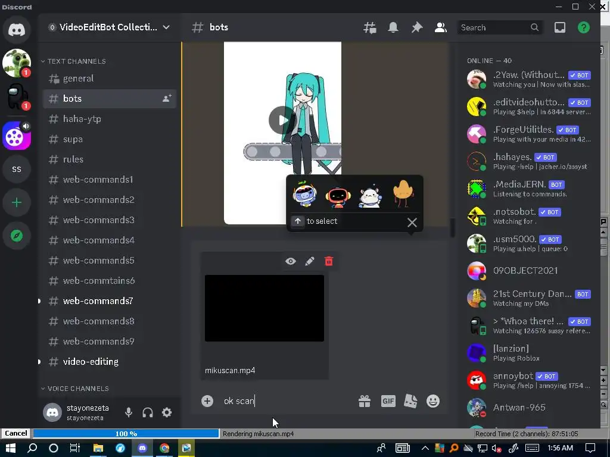
Task: Select the 09OBJECT2021 member
Action: click(x=529, y=271)
